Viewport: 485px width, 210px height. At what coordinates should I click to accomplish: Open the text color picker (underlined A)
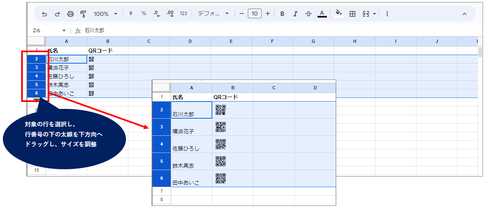[x=322, y=13]
